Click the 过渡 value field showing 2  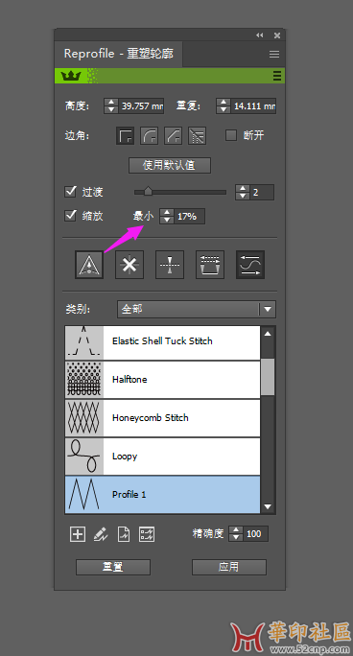(x=262, y=193)
